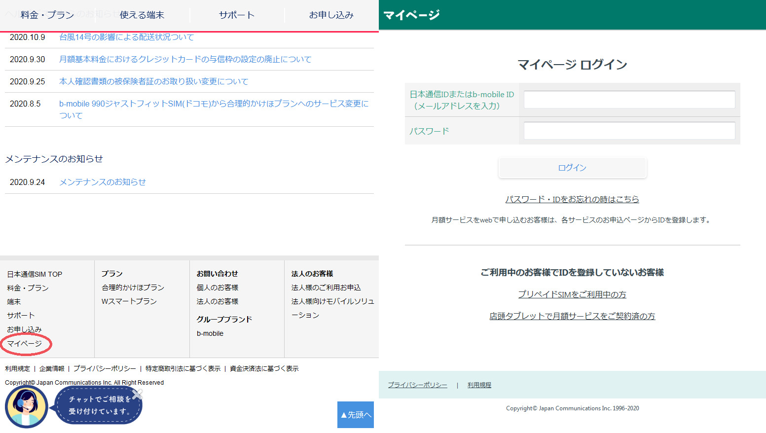
Task: Select the サポート navigation tab
Action: click(237, 15)
